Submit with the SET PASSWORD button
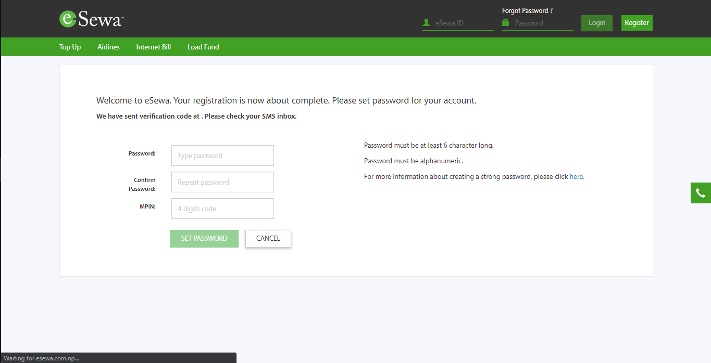This screenshot has height=363, width=711. (204, 238)
